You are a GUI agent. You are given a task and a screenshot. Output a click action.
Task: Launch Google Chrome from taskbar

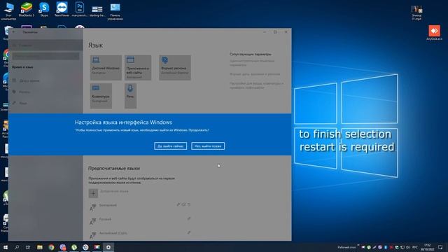[x=51, y=247]
